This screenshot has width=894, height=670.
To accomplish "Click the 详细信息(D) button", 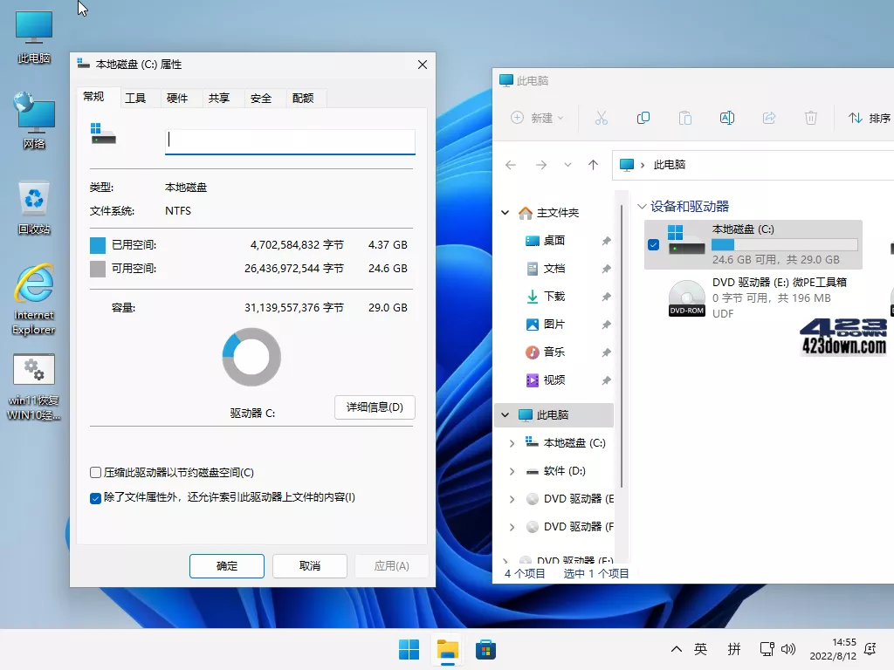I will coord(375,407).
